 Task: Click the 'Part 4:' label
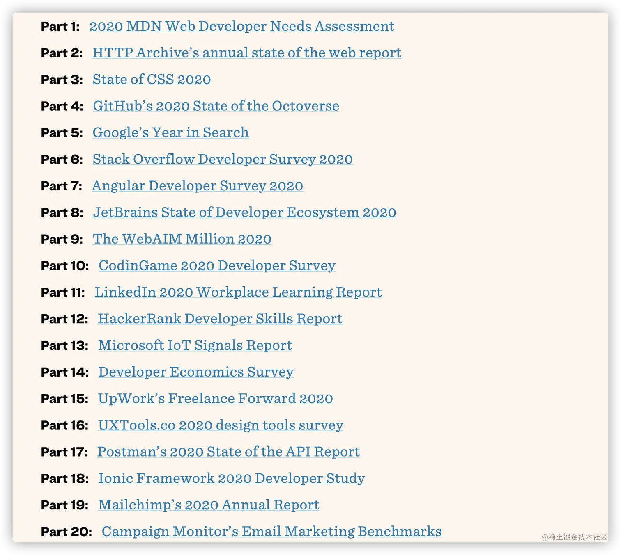[62, 107]
